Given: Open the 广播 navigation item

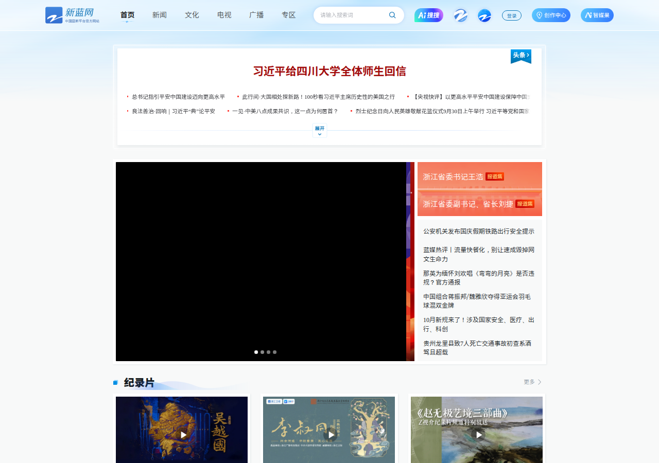Looking at the screenshot, I should (256, 15).
